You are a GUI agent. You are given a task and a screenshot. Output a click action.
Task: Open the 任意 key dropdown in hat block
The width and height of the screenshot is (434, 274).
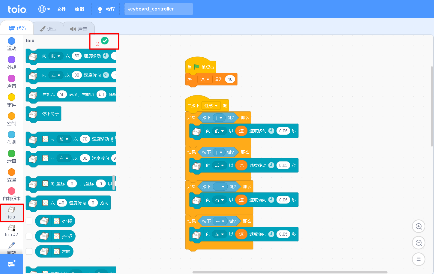[x=211, y=106]
